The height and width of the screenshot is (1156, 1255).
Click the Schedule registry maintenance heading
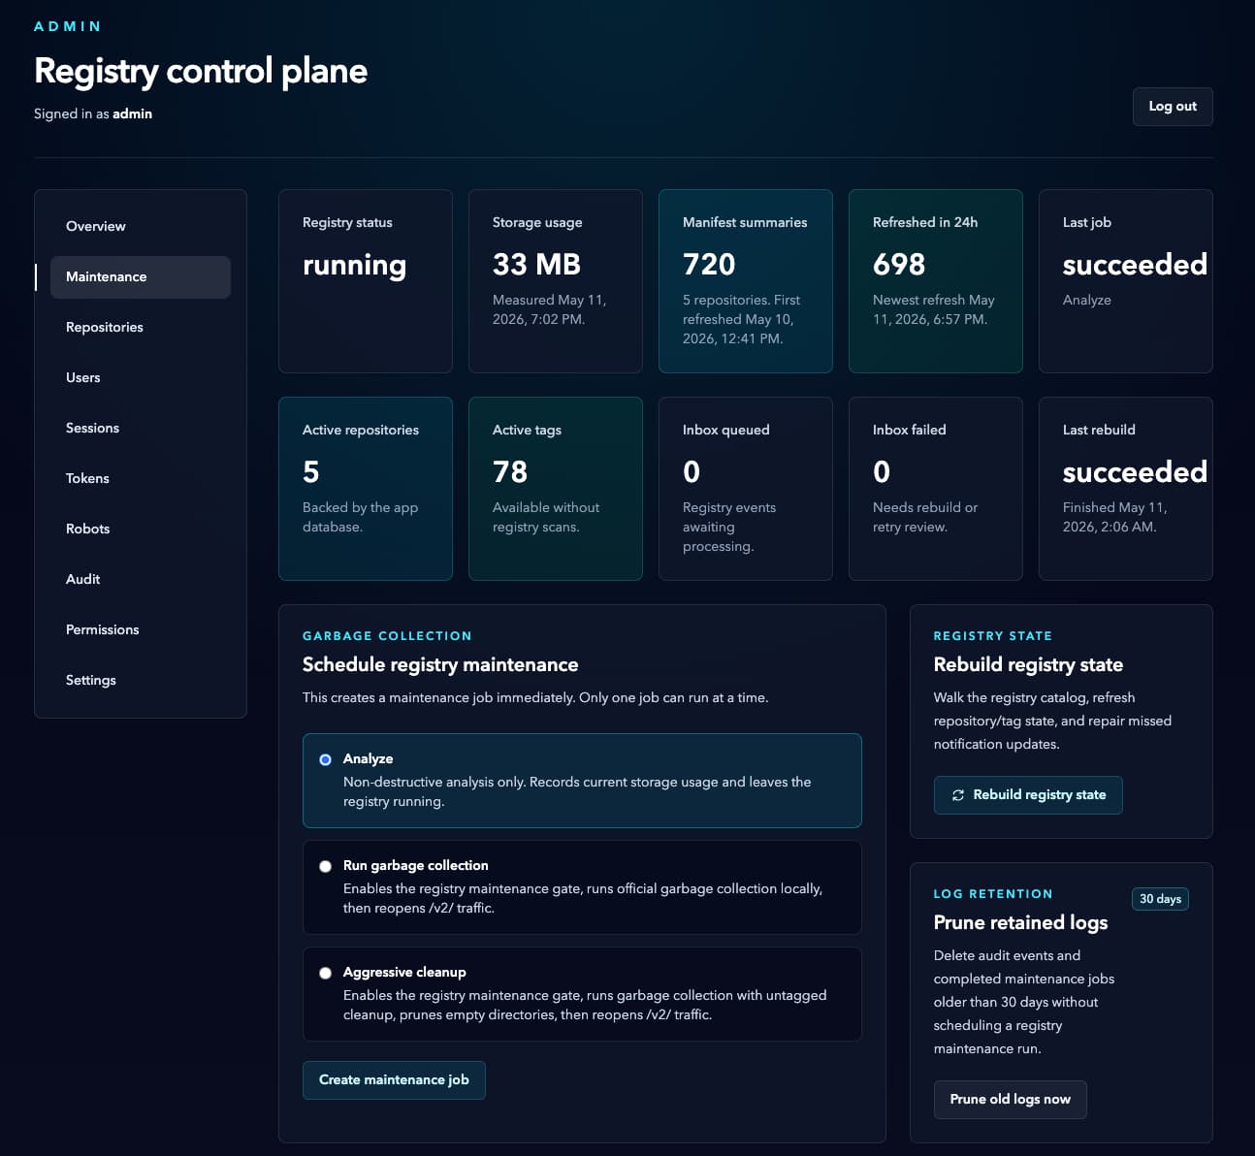440,664
